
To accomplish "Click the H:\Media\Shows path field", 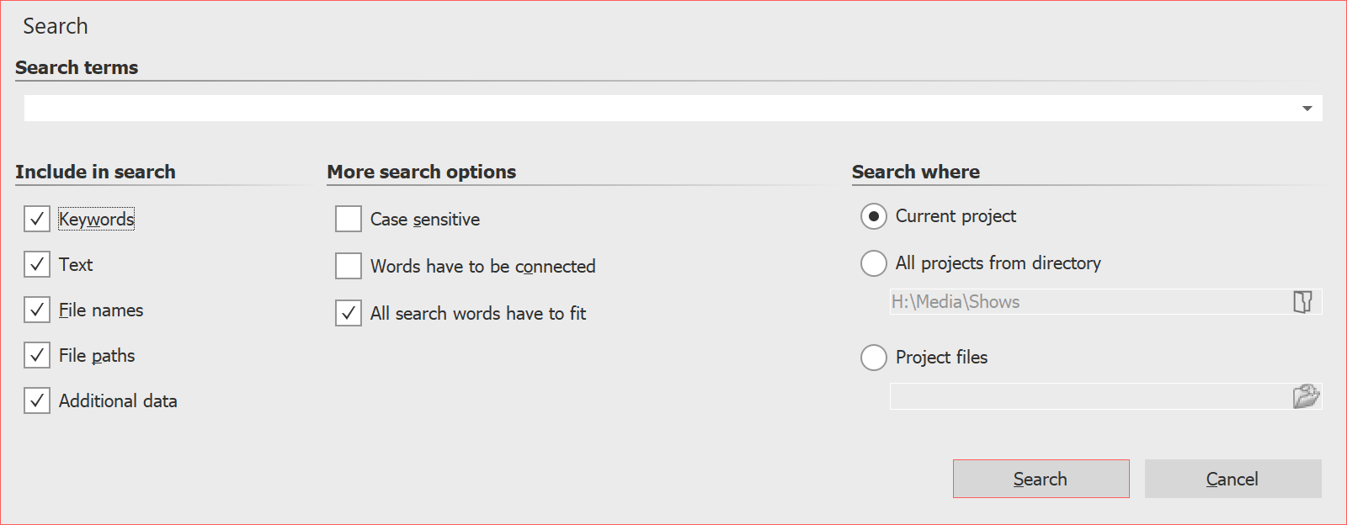I will tap(1052, 301).
